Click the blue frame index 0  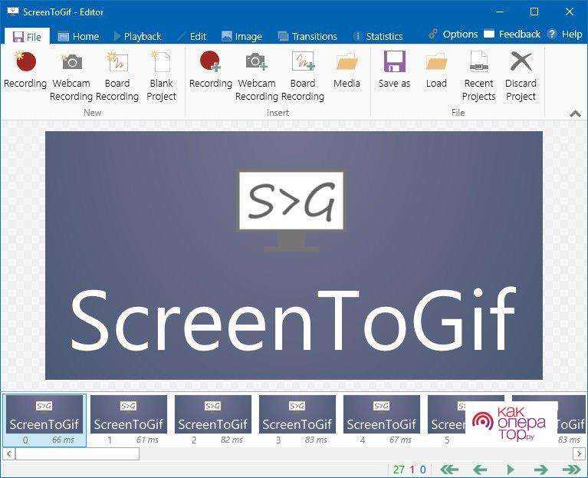(423, 470)
